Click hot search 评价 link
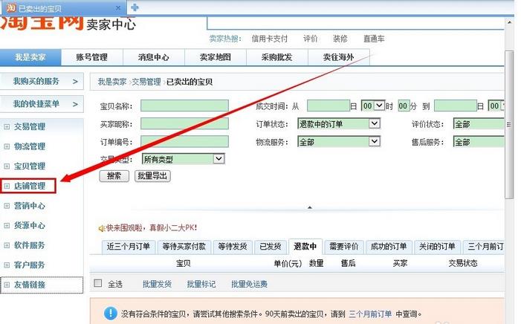 311,39
